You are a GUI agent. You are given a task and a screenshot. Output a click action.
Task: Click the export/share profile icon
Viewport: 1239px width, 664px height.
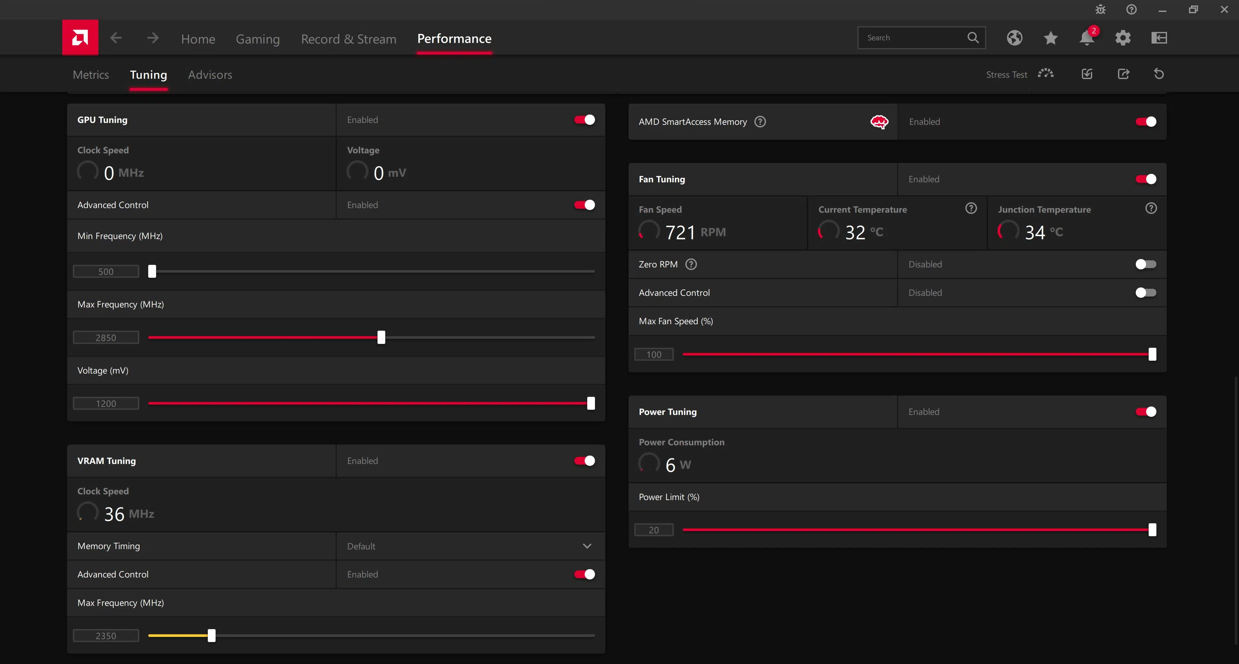point(1123,74)
